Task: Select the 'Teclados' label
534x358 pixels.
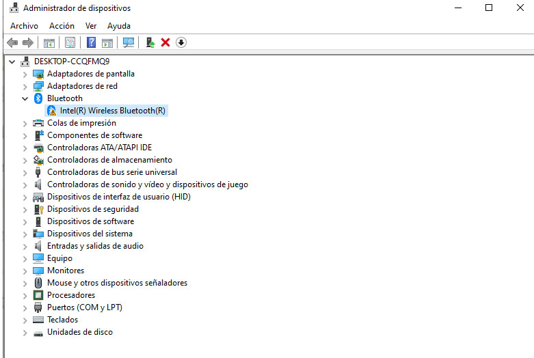Action: 63,320
